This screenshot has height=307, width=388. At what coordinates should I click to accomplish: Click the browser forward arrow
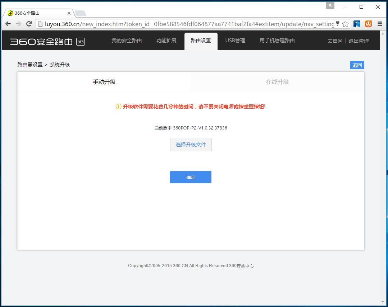[19, 24]
